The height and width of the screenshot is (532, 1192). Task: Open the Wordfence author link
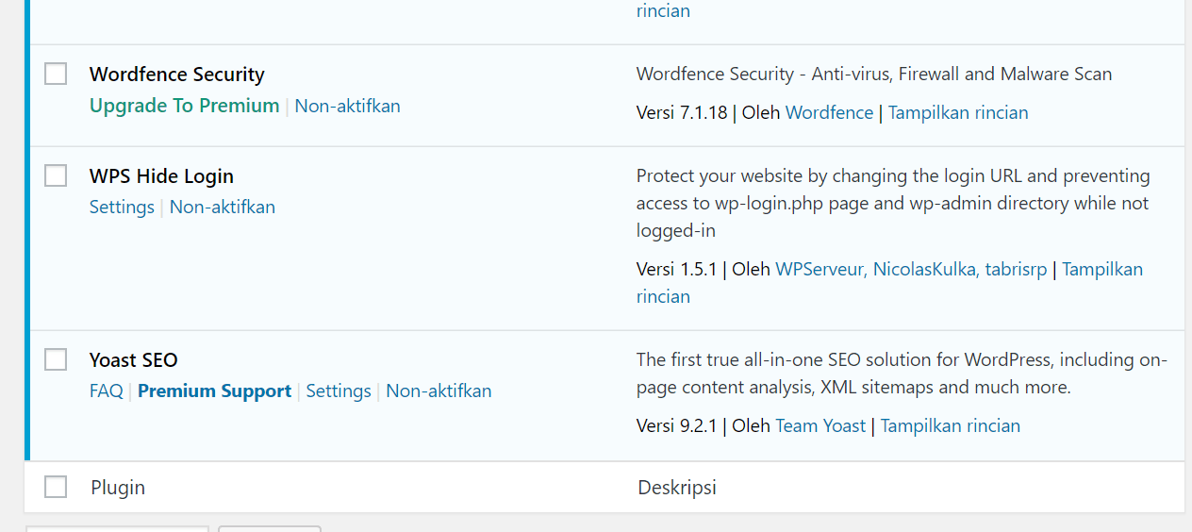tap(829, 112)
